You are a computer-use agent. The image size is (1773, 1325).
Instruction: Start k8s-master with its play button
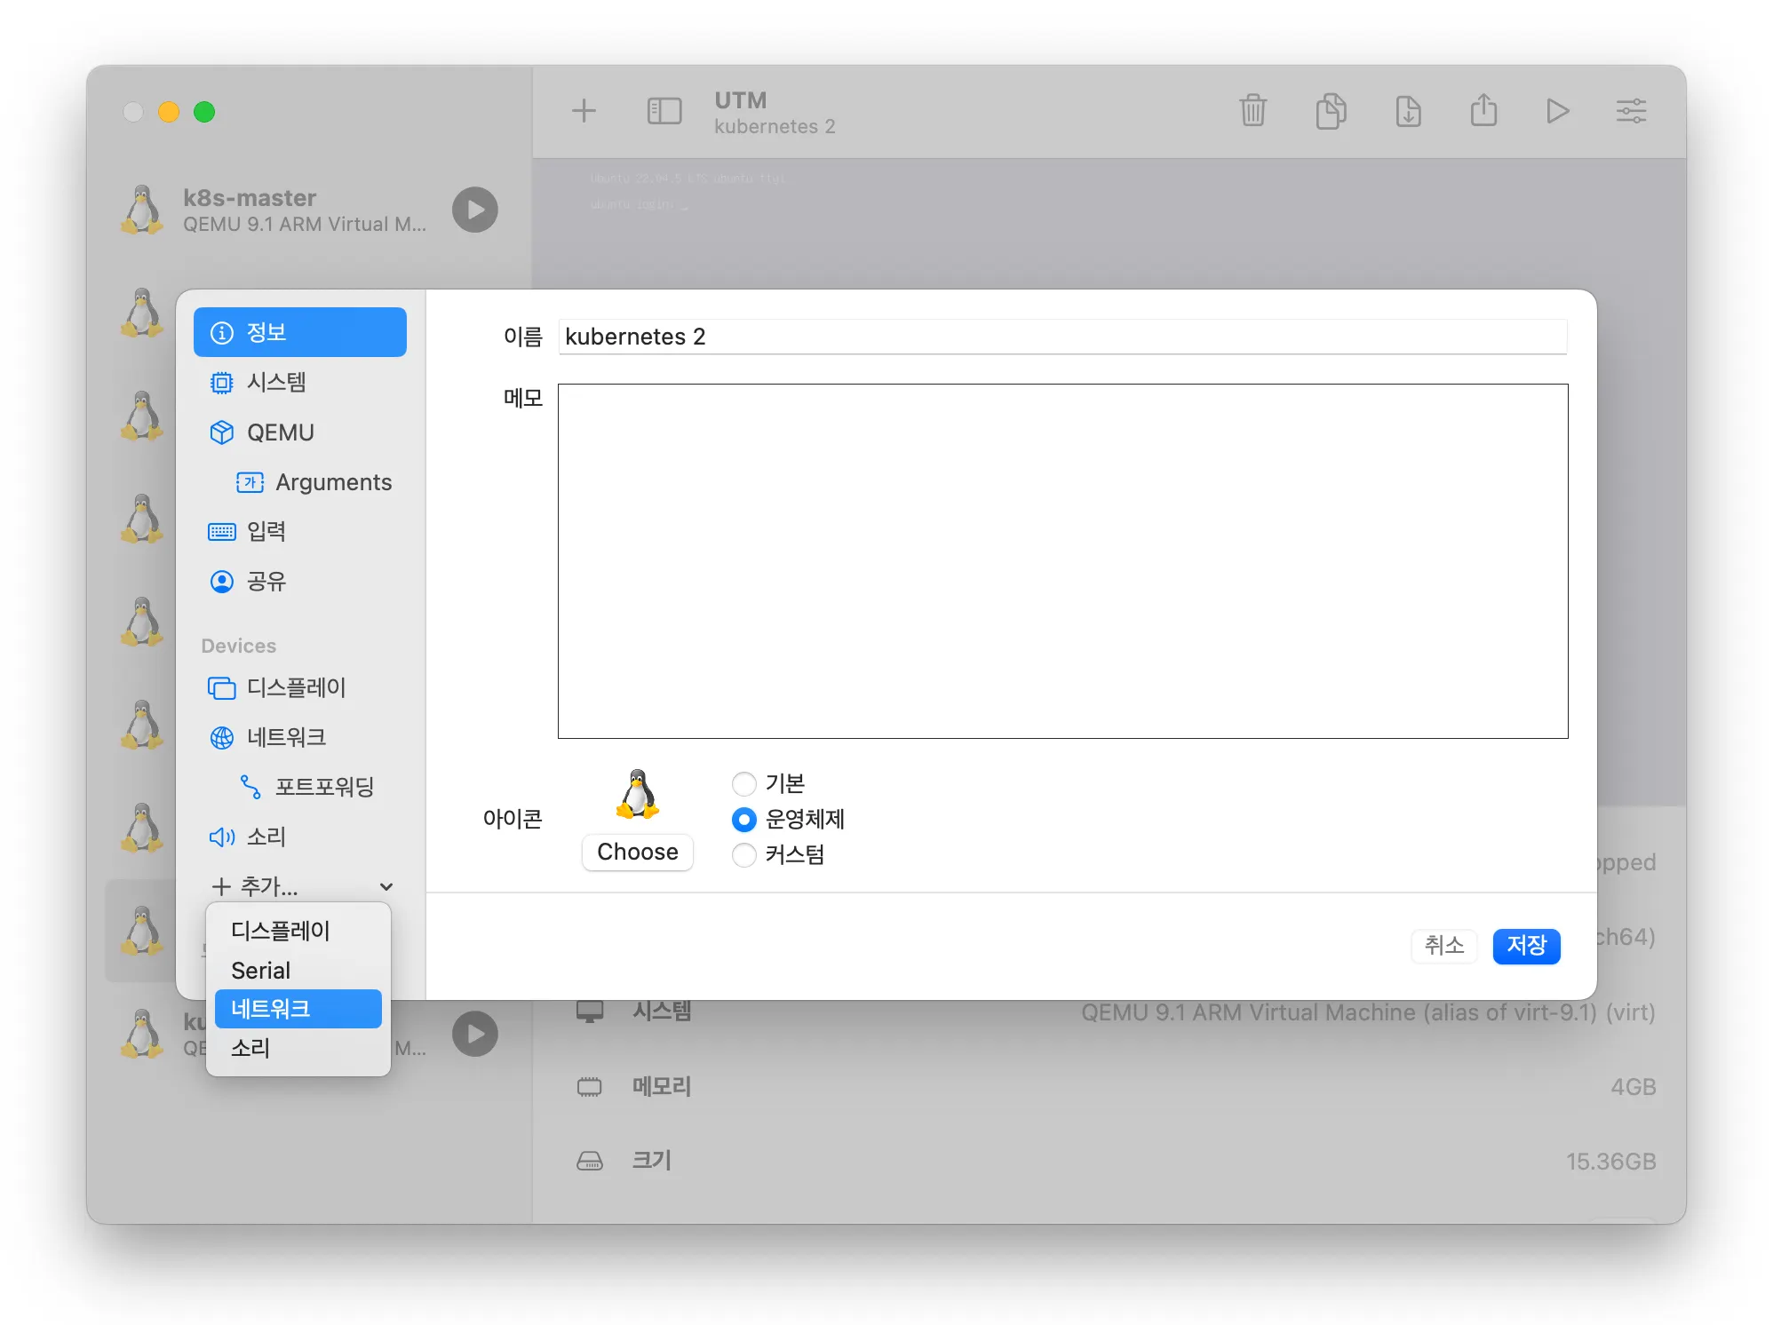(x=474, y=210)
